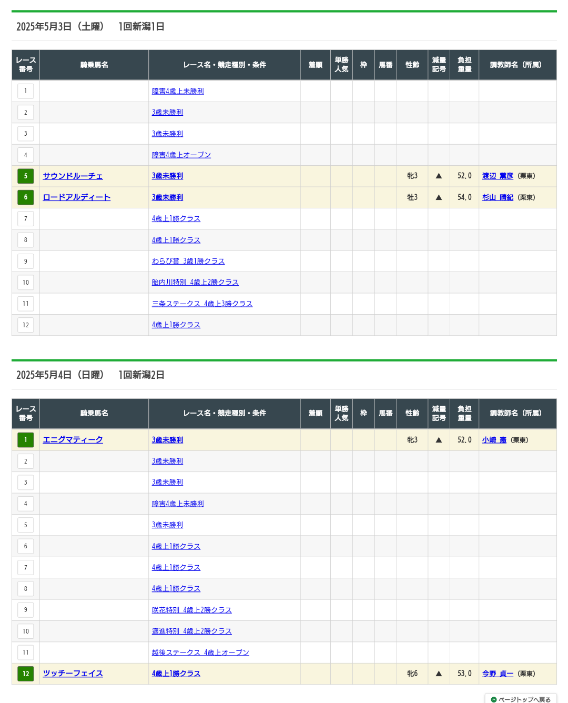Click green race 1 badge beside エニグマティーク

click(x=25, y=440)
